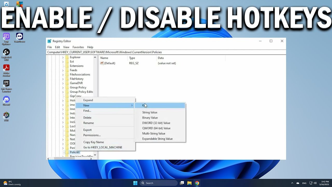Expand the GameDVR tree node

click(x=63, y=83)
